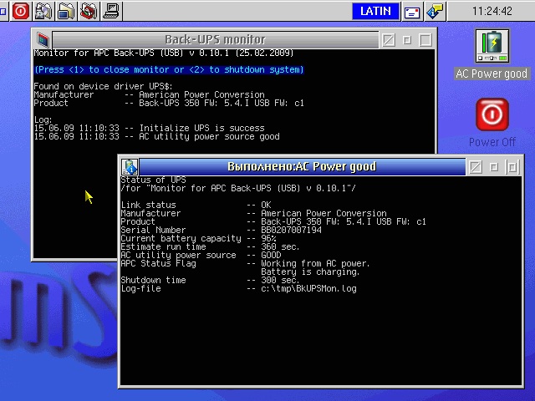Open the folder with monitor icon in the top bar
Image resolution: width=535 pixels, height=401 pixels.
66,11
